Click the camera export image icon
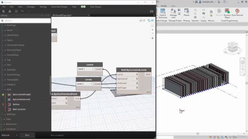Screen dimensions: 248x139 (x=152, y=11)
